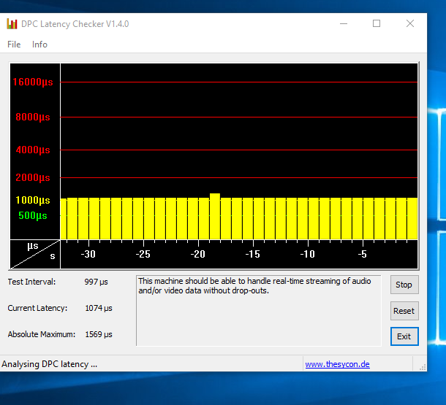Click the Reset button

[404, 311]
